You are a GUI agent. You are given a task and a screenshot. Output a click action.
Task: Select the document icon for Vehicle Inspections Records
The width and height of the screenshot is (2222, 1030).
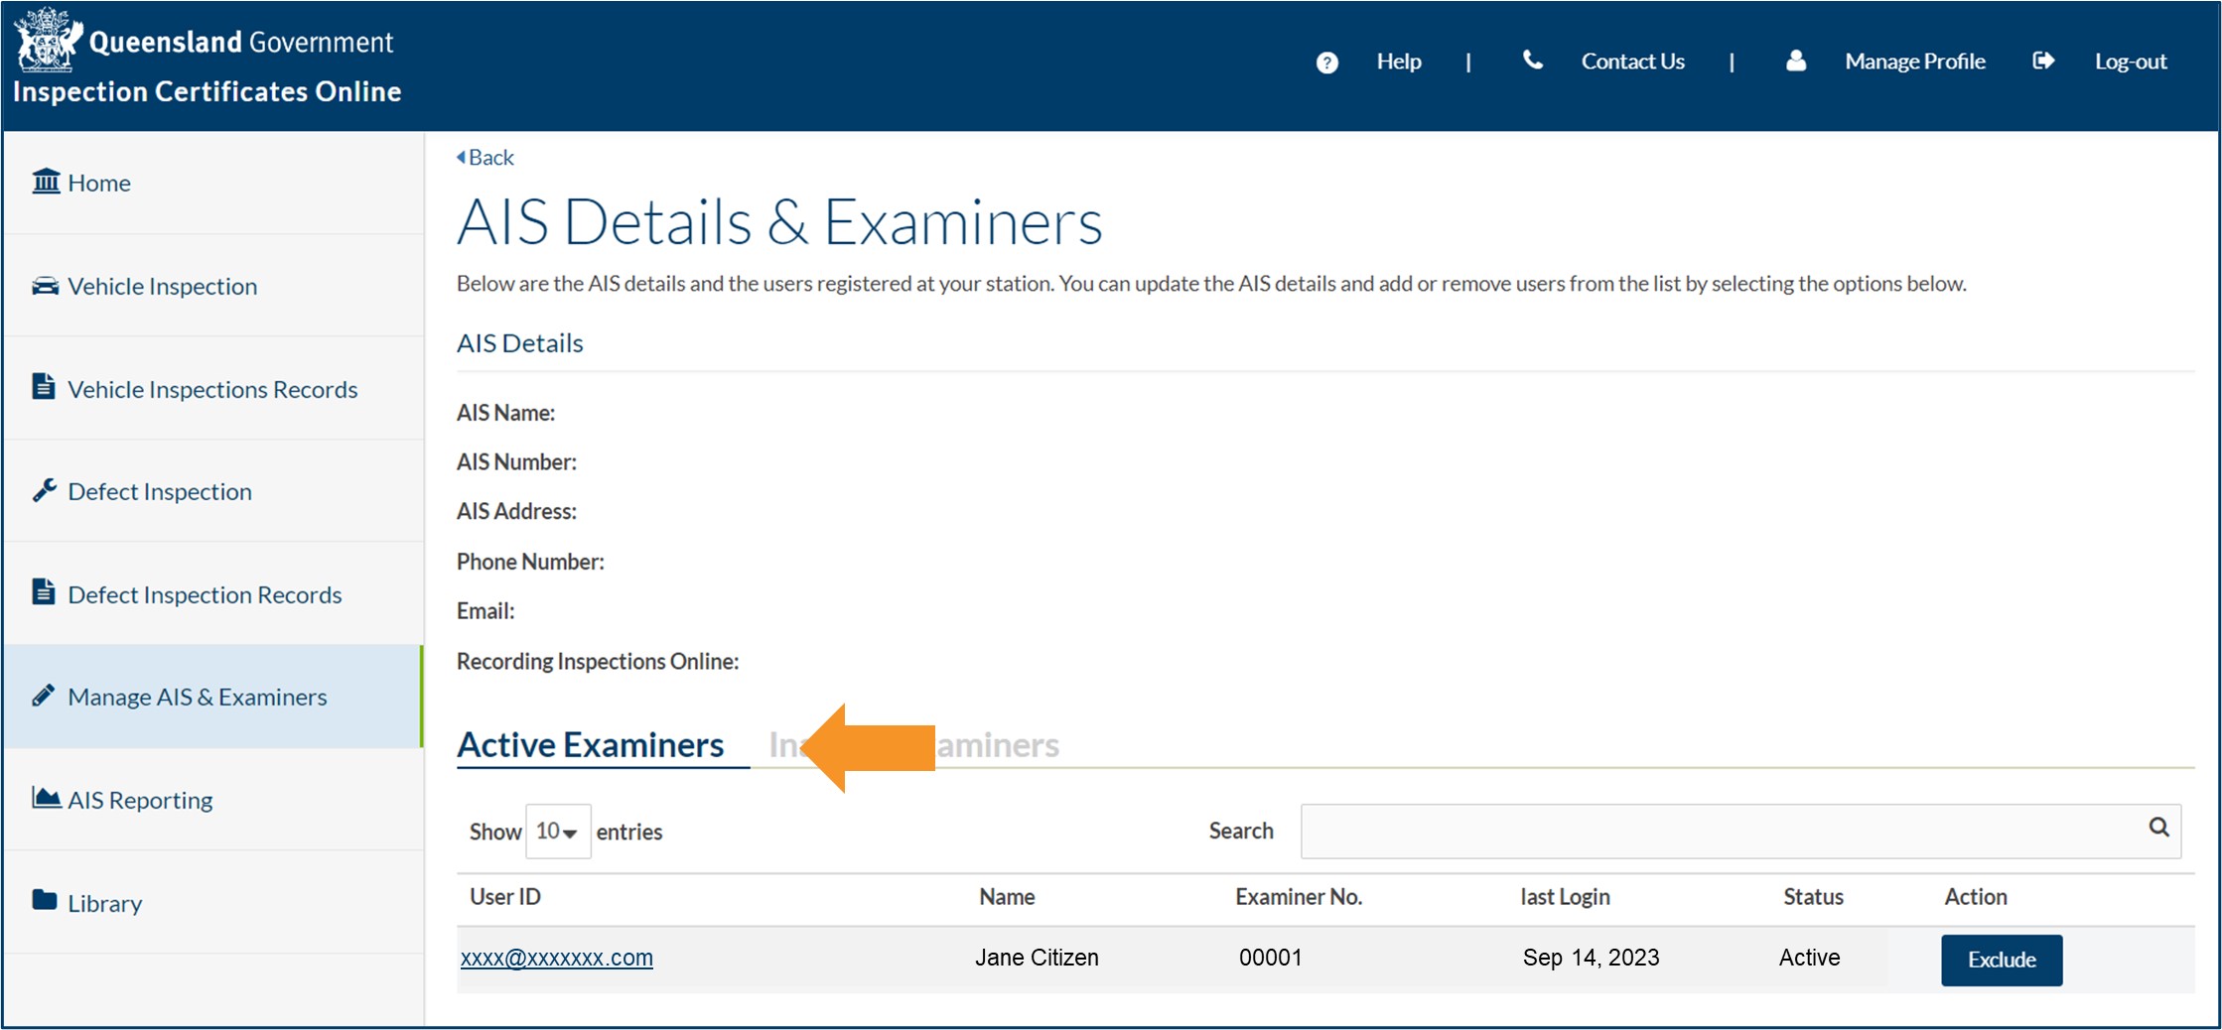click(x=44, y=387)
